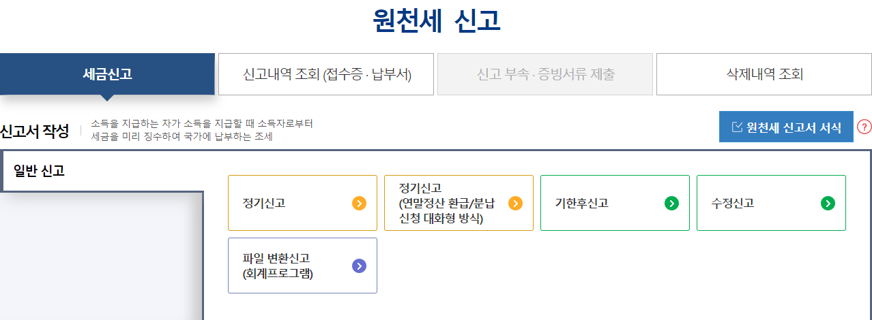Click the purple arrow icon on 파일 변환신고
This screenshot has height=320, width=872.
click(360, 266)
